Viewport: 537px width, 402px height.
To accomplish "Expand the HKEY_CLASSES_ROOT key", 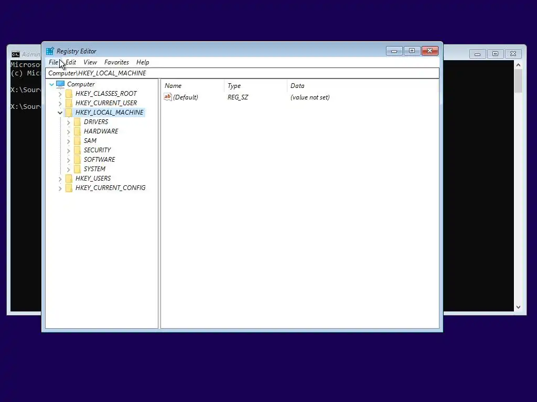I will pos(60,94).
